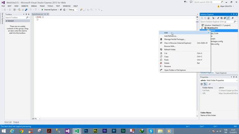Collapse the WebSite2(1) project node

202,28
